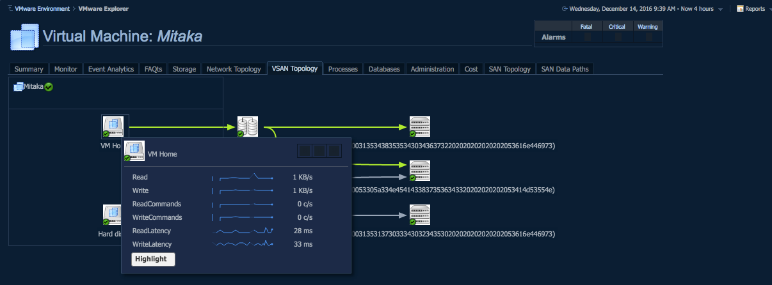Open the Cost tab
Viewport: 772px width, 285px height.
point(471,69)
